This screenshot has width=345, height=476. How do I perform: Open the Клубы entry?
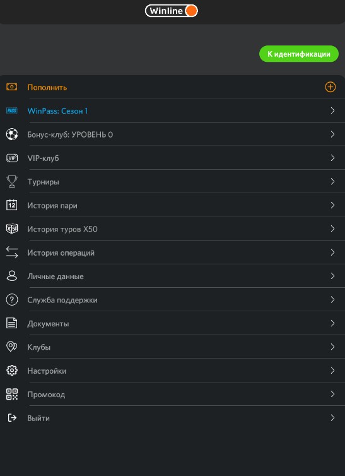[x=39, y=347]
